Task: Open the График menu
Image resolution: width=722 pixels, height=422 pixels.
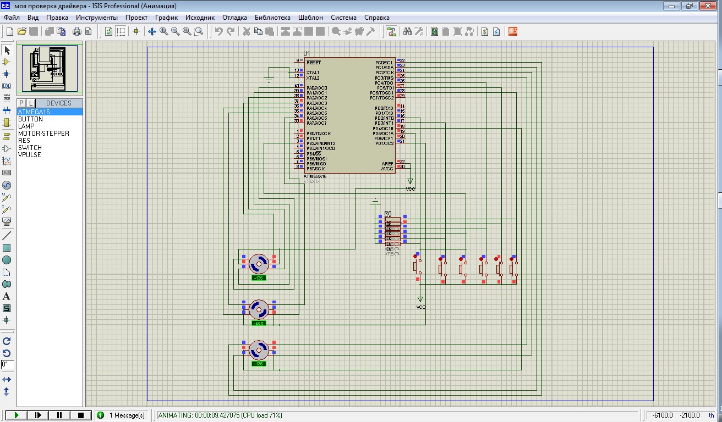Action: click(x=167, y=18)
